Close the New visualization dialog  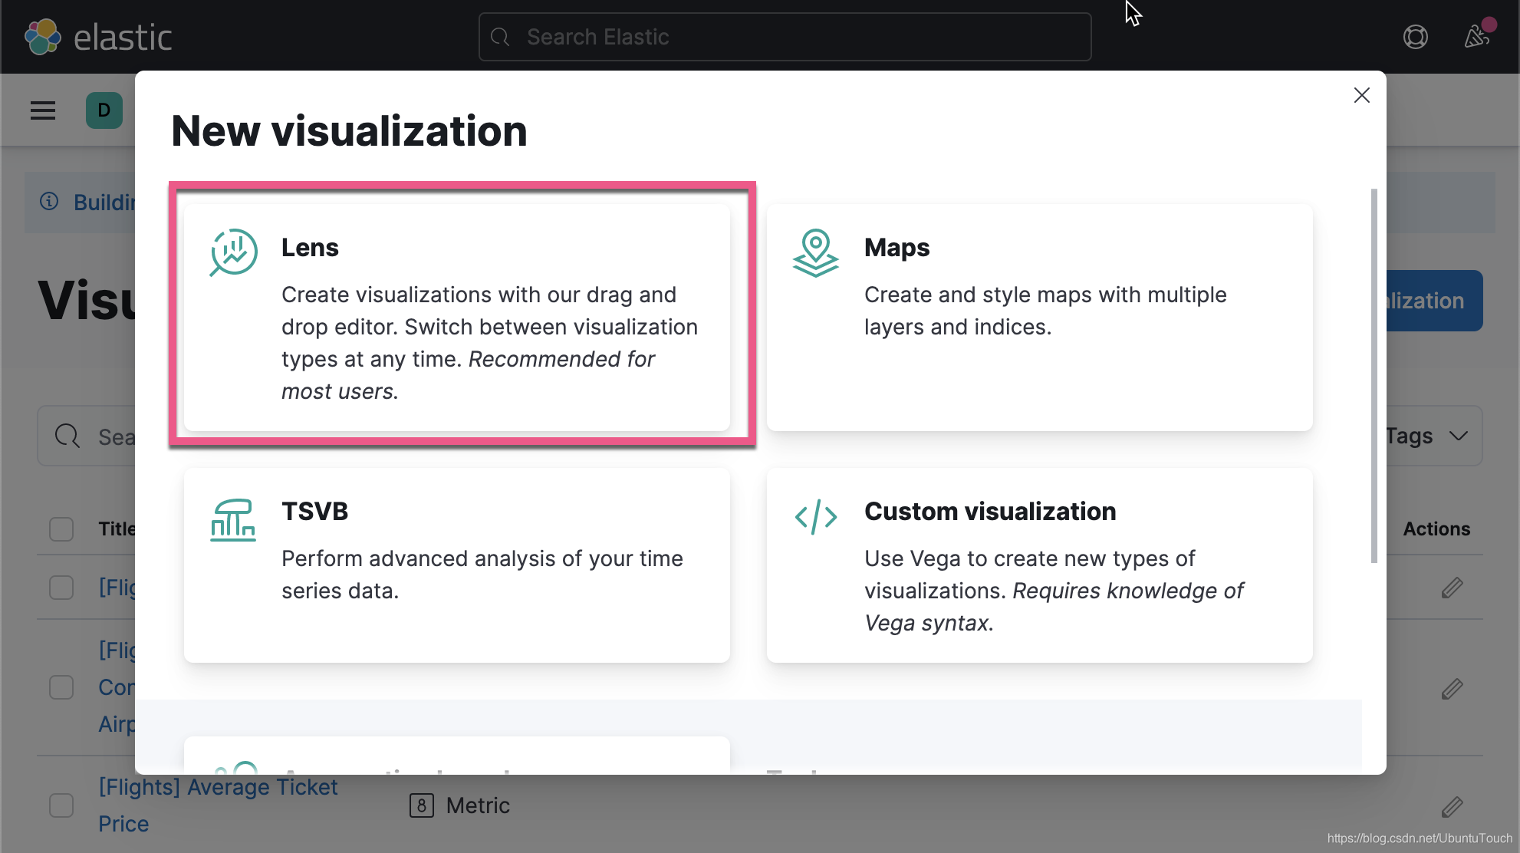[x=1361, y=95]
